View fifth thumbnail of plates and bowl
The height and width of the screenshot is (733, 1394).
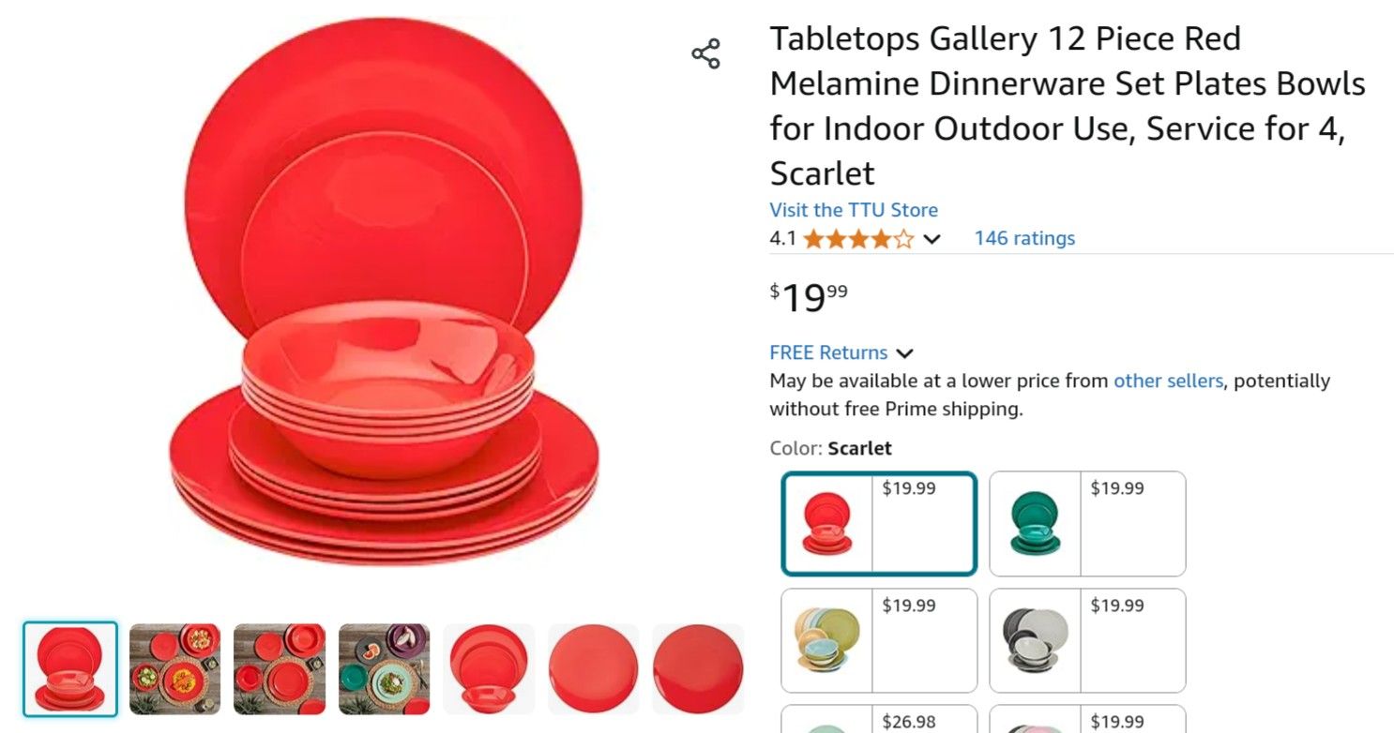(489, 669)
